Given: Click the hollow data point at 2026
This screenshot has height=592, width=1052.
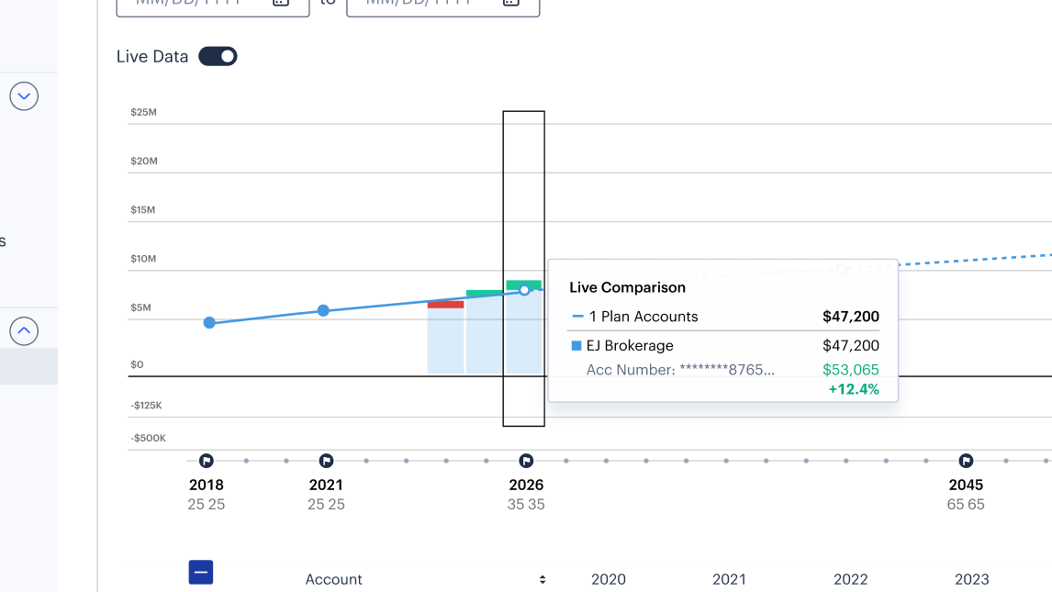Looking at the screenshot, I should pyautogui.click(x=525, y=290).
